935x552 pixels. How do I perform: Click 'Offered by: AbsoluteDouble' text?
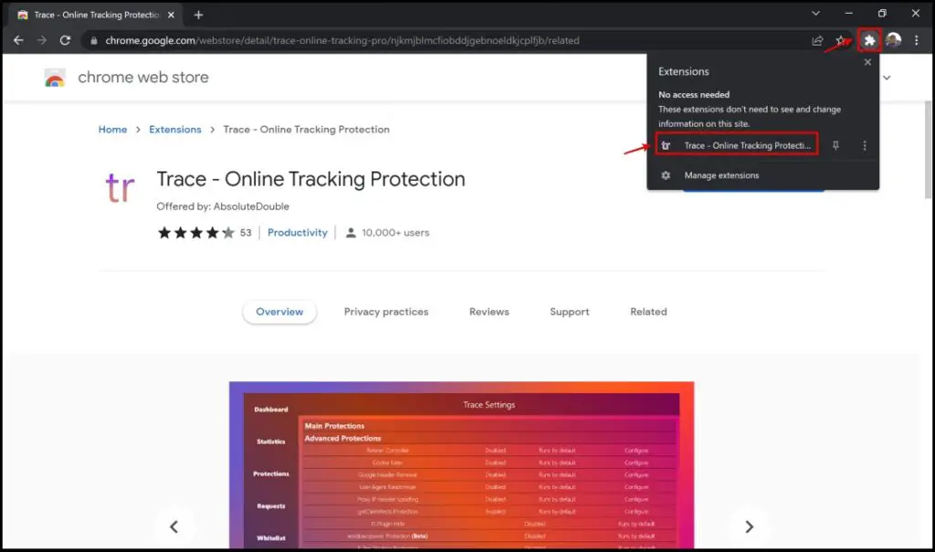[223, 206]
